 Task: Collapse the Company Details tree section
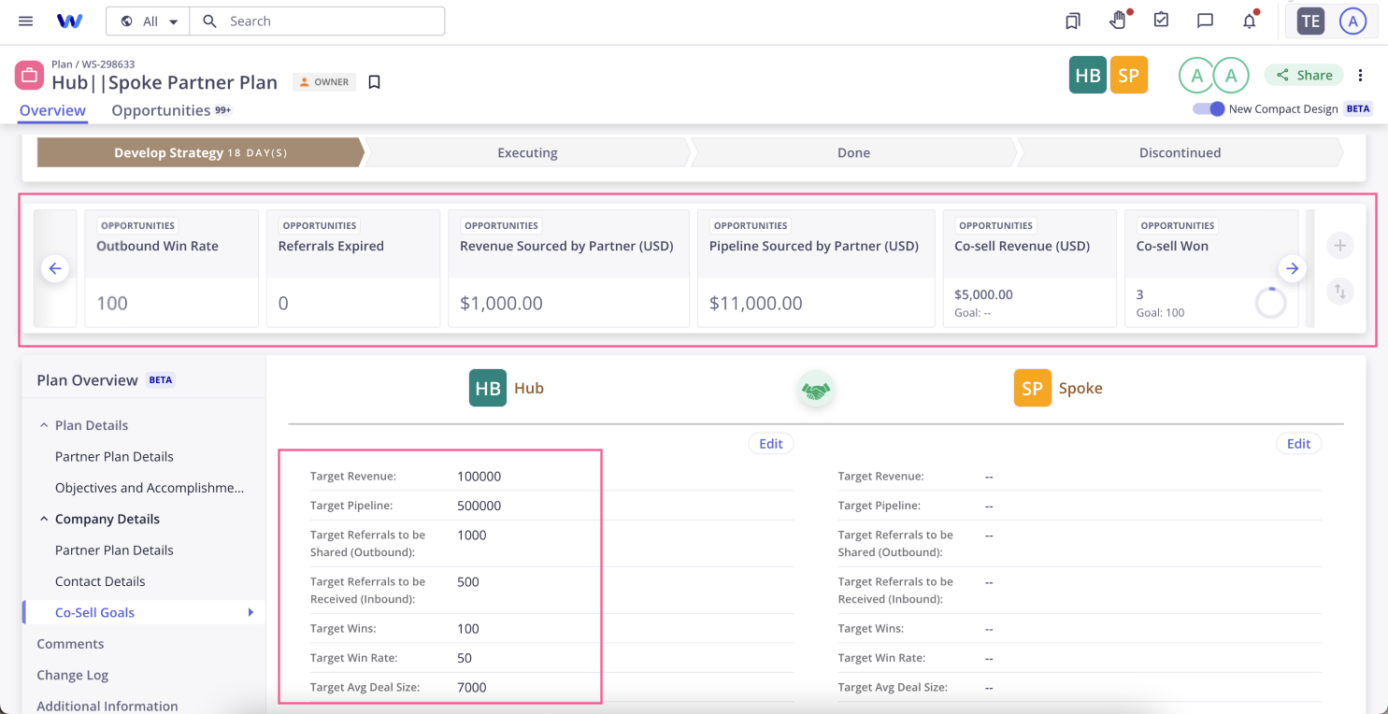pos(44,519)
